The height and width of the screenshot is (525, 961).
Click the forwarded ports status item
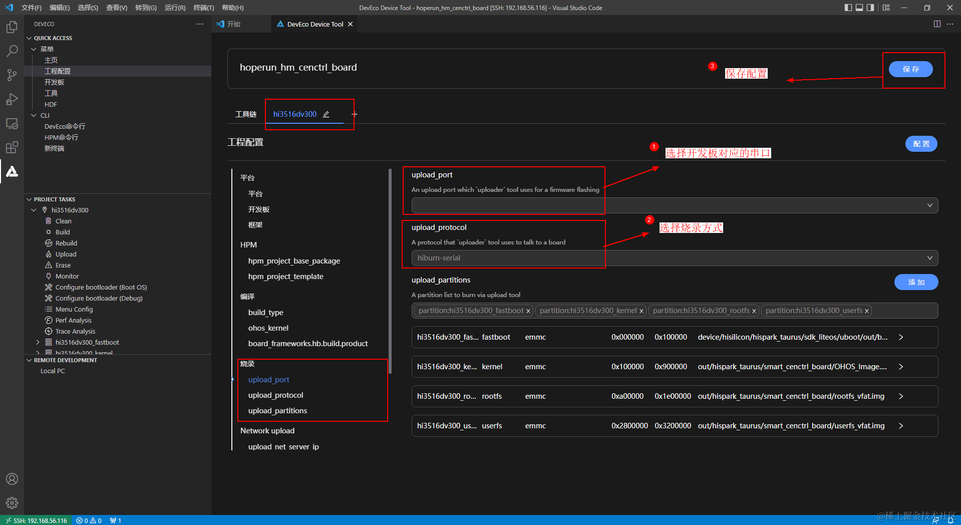click(116, 520)
